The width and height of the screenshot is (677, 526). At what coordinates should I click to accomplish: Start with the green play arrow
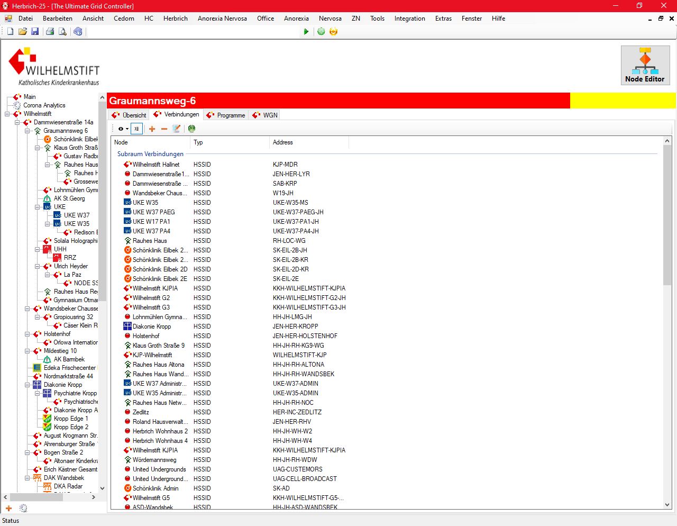(306, 32)
